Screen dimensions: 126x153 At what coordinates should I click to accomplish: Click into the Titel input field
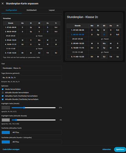point(31,68)
